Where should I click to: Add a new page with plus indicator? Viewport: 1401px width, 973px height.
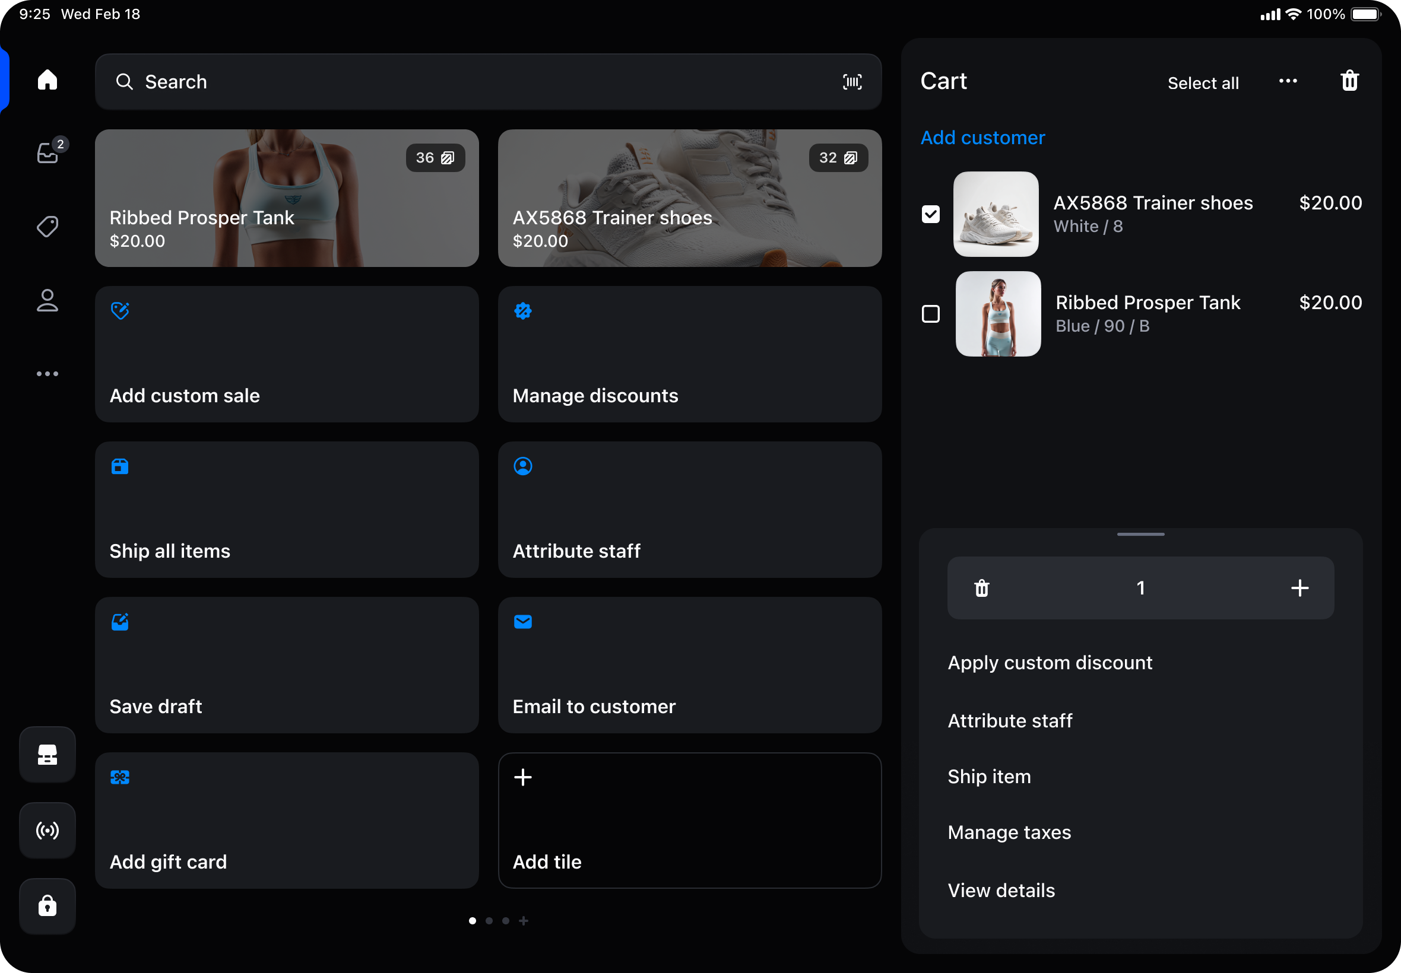coord(524,921)
